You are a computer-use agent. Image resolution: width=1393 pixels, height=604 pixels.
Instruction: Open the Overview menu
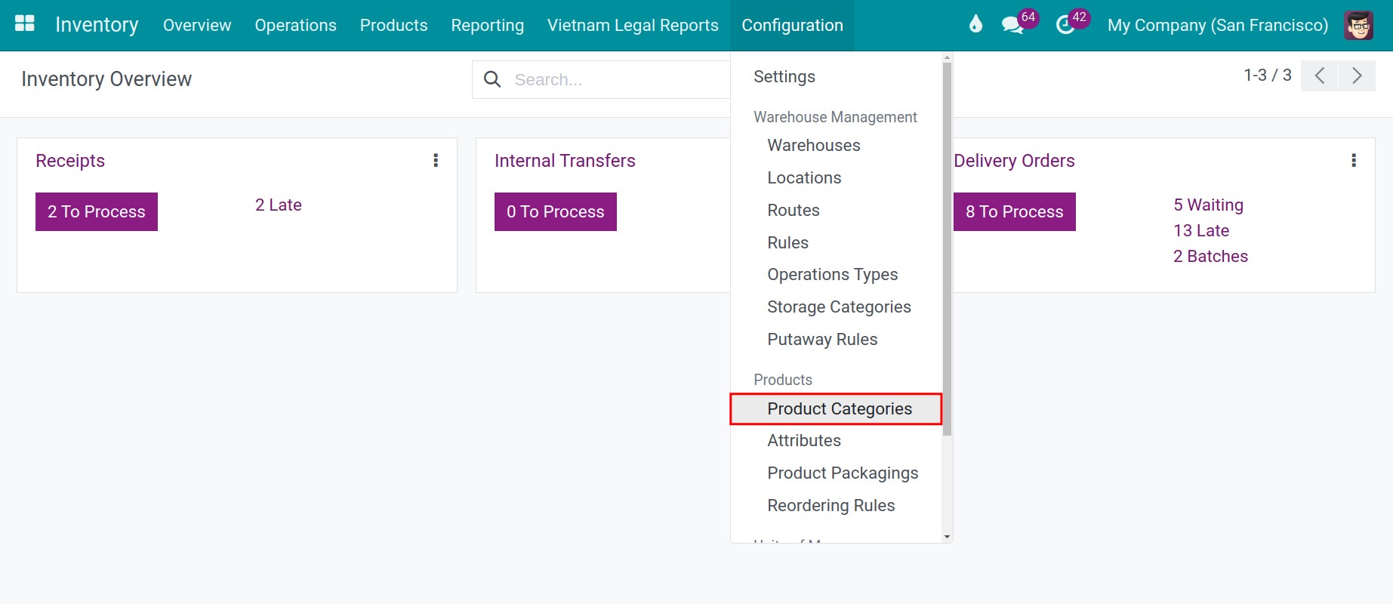click(197, 25)
